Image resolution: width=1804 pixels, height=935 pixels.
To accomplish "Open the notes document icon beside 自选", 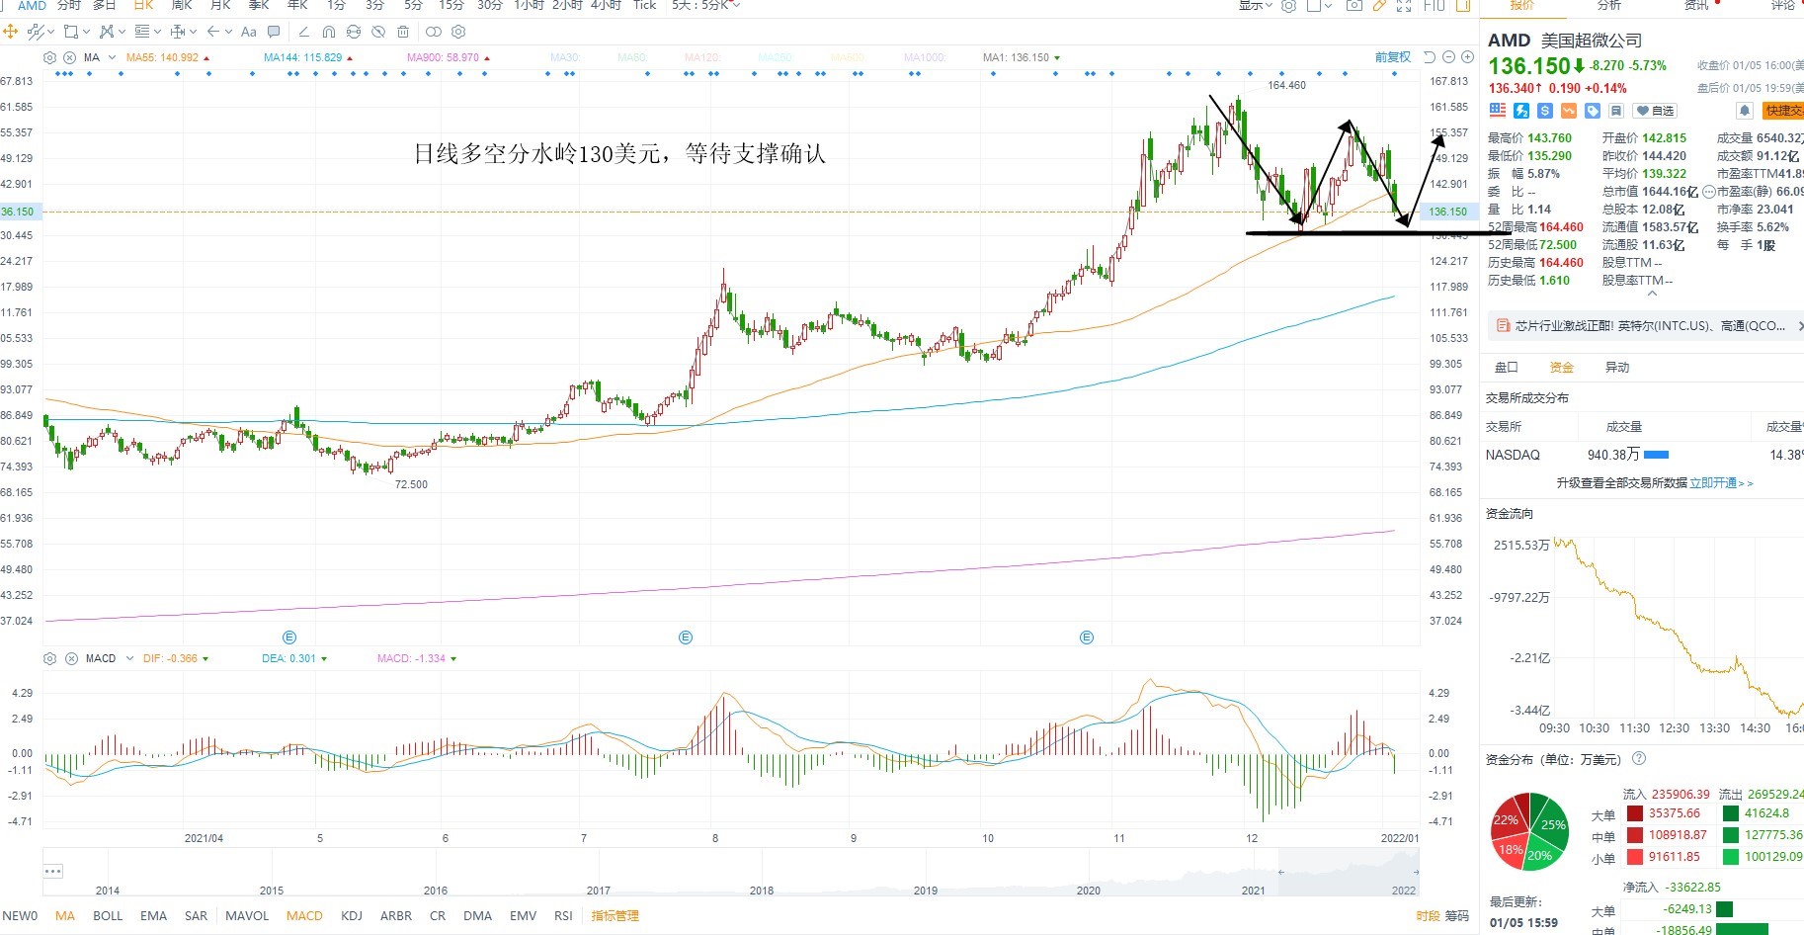I will click(1616, 111).
